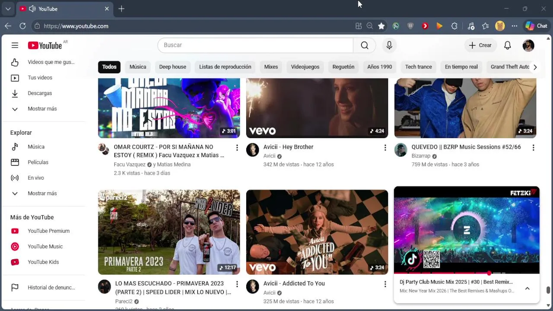Viewport: 553px width, 311px height.
Task: Click the search magnifier button
Action: click(365, 45)
